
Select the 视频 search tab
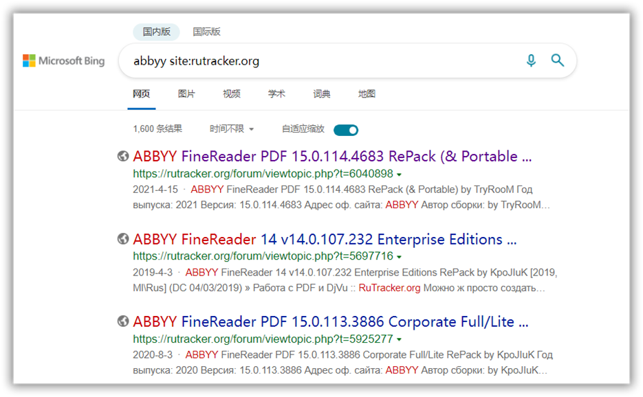coord(232,94)
